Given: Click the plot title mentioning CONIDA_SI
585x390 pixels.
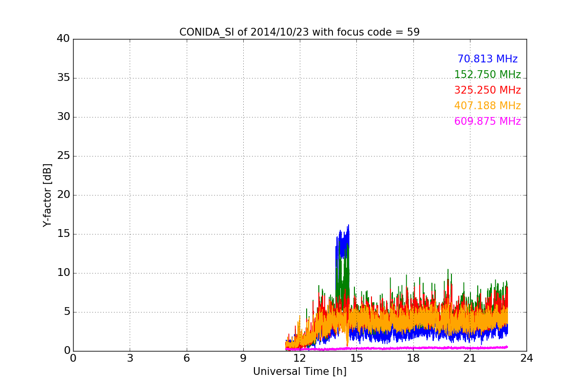Looking at the screenshot, I should point(299,32).
